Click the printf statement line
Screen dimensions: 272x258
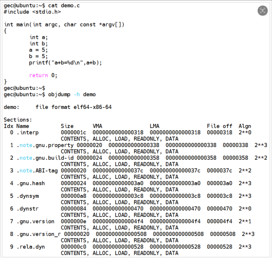click(65, 63)
